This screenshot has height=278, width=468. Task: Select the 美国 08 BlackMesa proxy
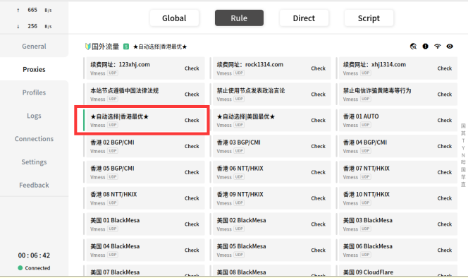tap(271, 270)
